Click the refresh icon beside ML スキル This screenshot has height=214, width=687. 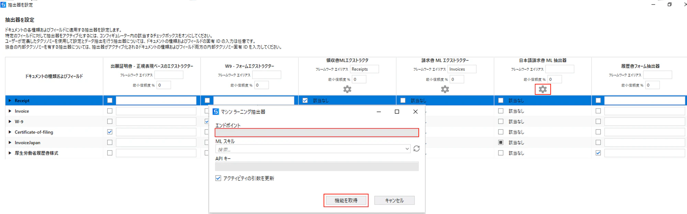416,148
